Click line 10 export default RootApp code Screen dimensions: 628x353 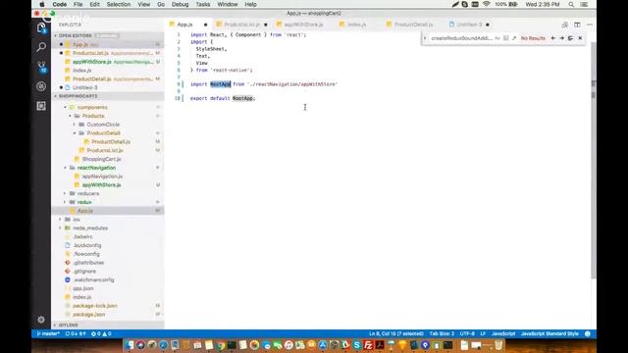pos(223,98)
